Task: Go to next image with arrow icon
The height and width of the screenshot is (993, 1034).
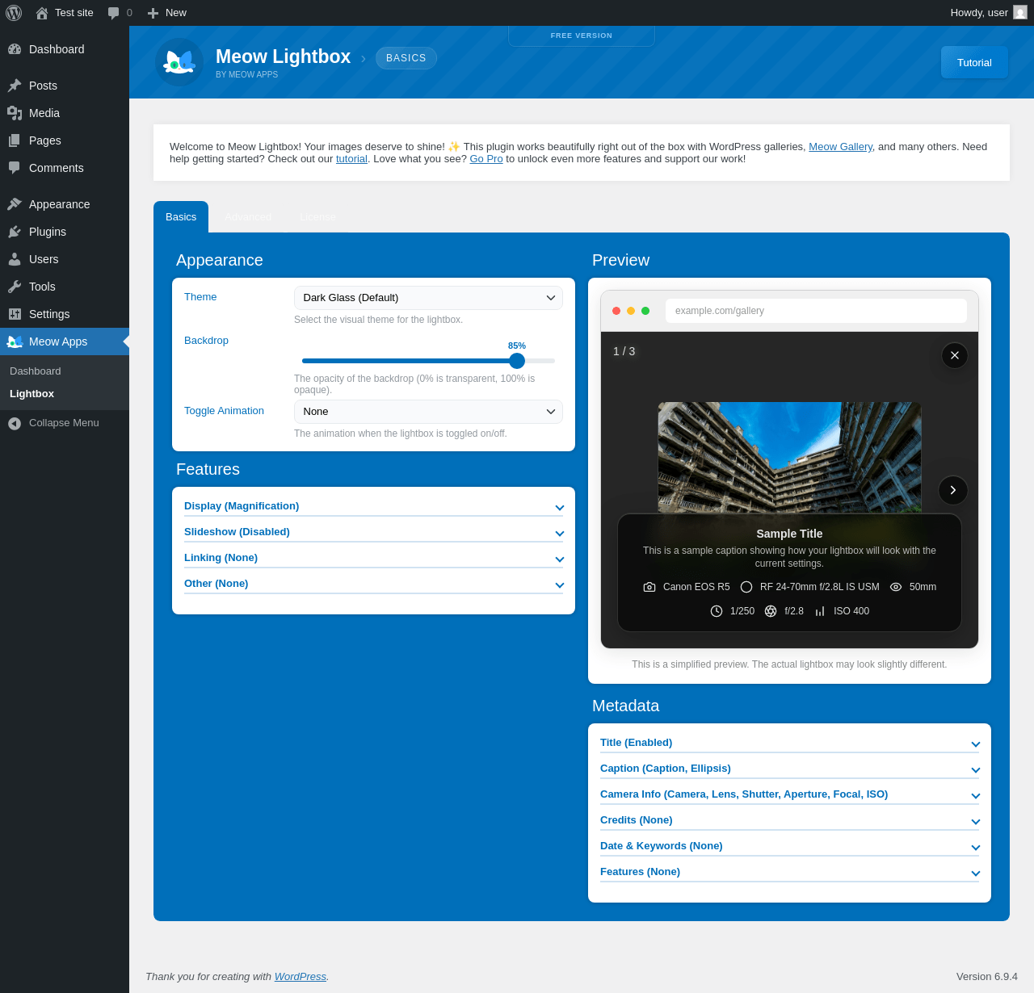Action: tap(952, 490)
